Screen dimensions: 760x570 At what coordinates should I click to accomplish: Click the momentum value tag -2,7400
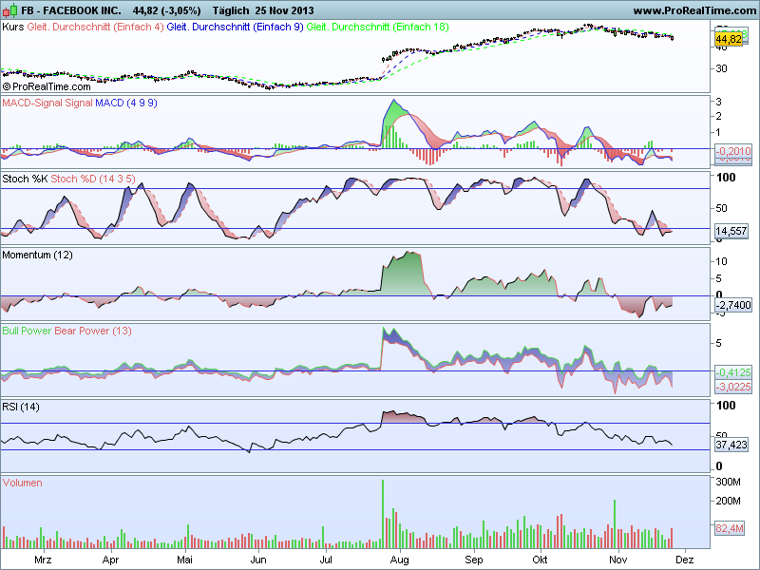[x=733, y=305]
